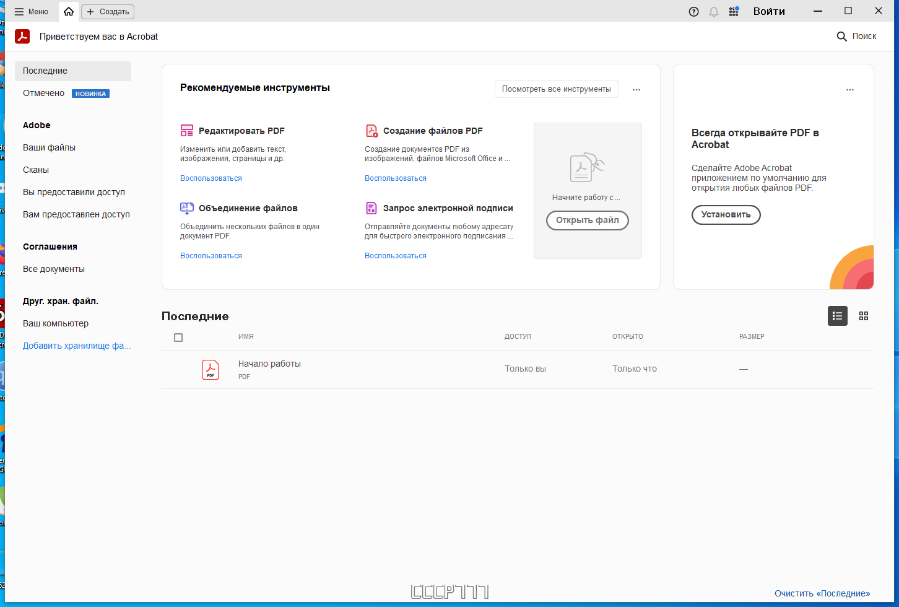Open Вам предоставлен доступ
The width and height of the screenshot is (899, 607).
click(76, 214)
